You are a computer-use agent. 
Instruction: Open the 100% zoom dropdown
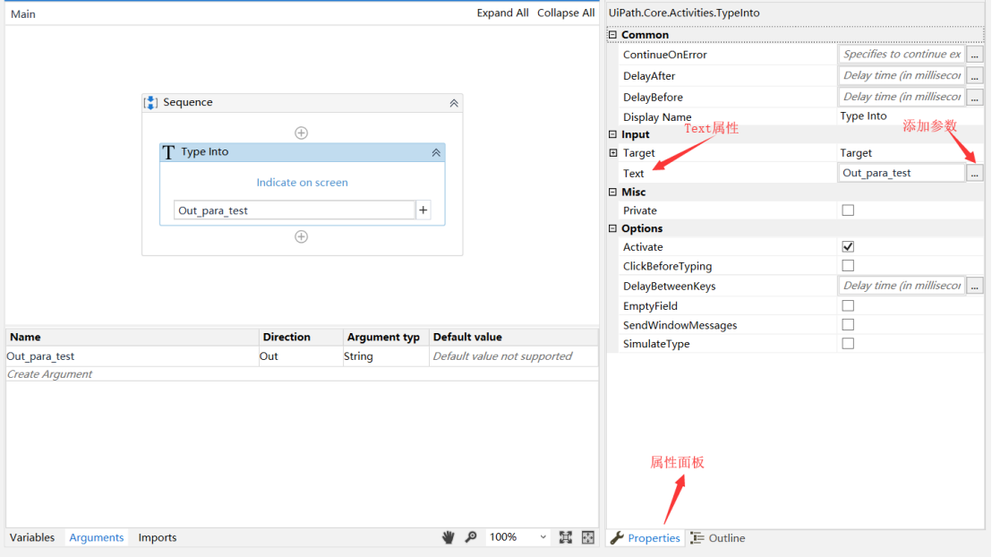click(x=543, y=537)
